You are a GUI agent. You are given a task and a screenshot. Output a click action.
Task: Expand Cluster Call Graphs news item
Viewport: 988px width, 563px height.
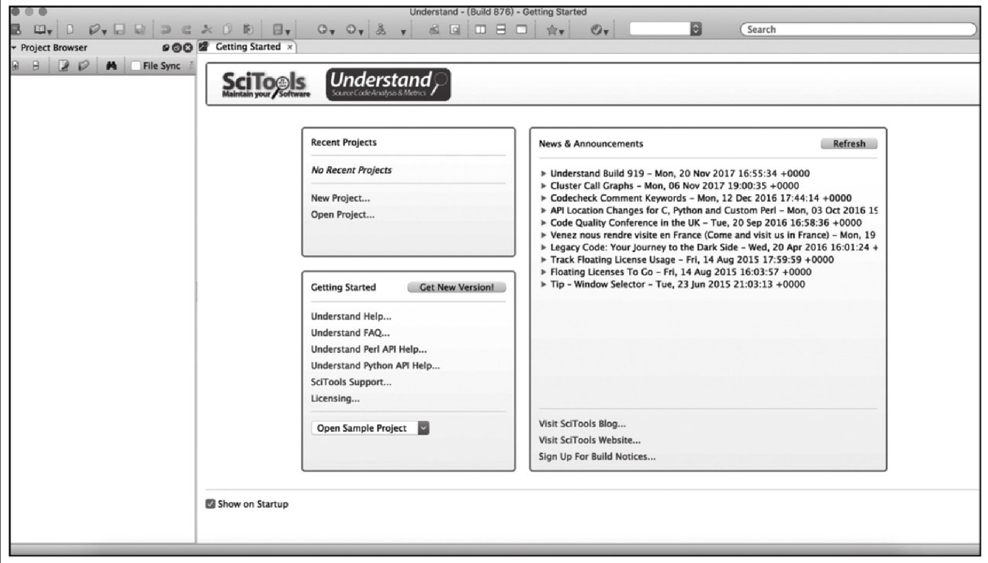coord(544,186)
